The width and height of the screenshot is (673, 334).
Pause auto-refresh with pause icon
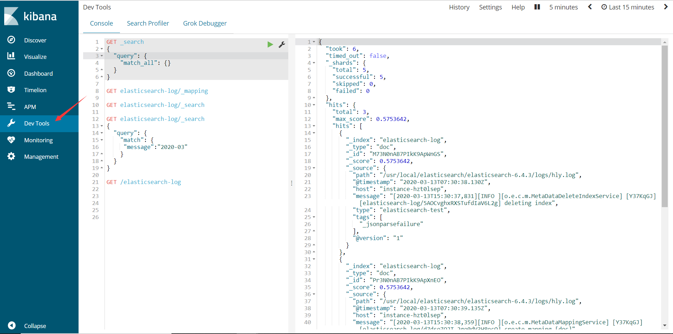537,7
